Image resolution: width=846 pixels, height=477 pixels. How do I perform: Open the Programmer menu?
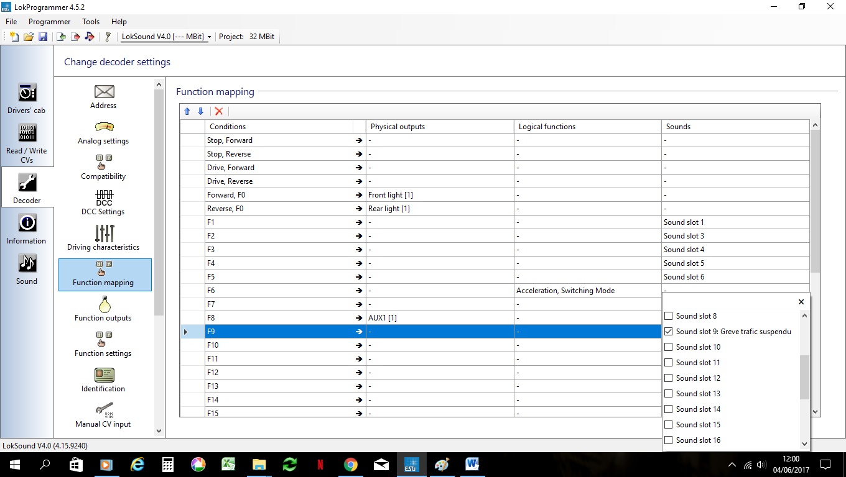[x=50, y=22]
